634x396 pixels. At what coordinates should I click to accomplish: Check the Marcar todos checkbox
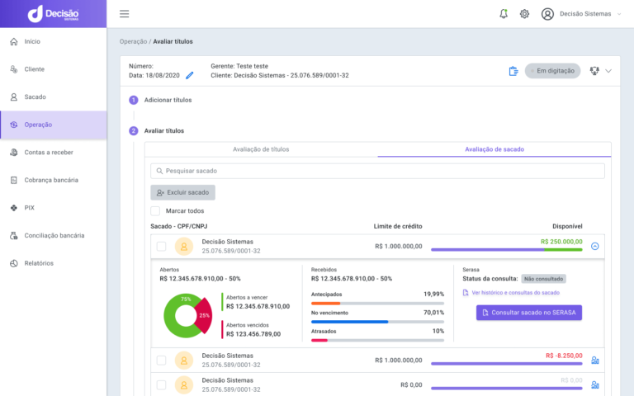[155, 210]
